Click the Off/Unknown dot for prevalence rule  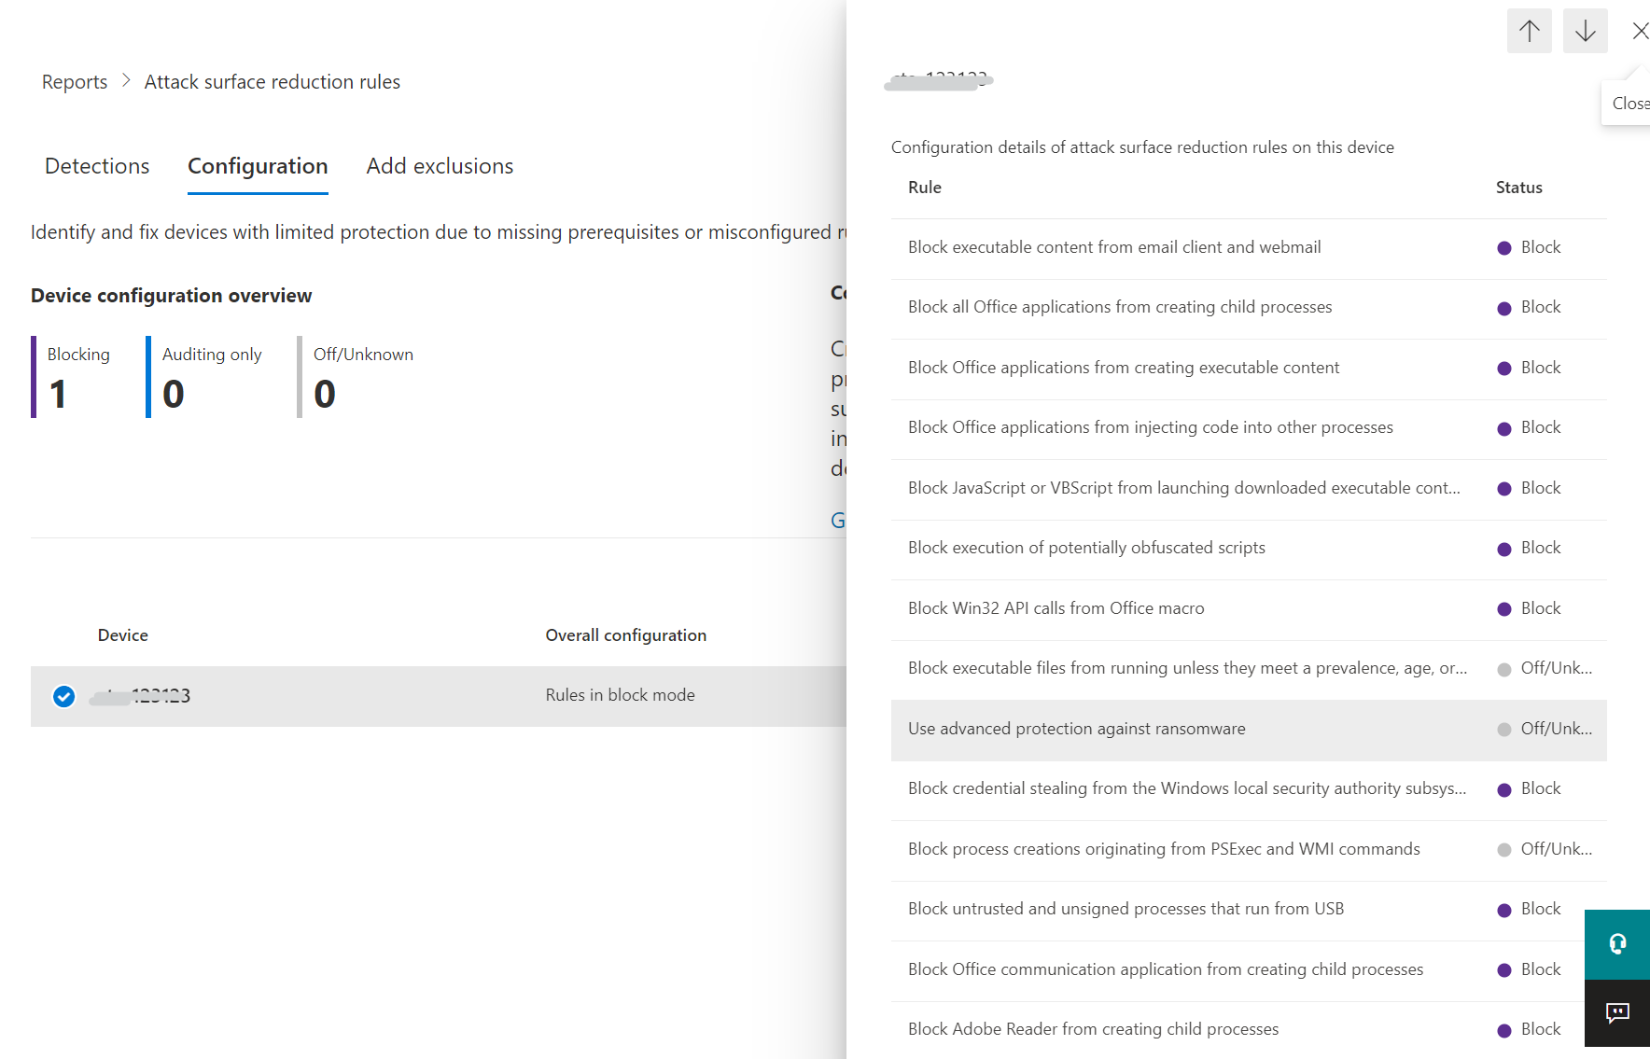click(1503, 668)
